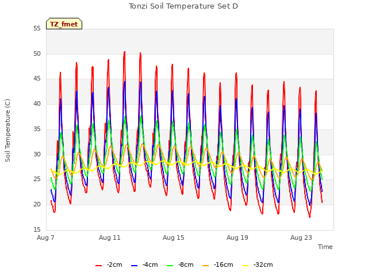The width and height of the screenshot is (368, 276).
Task: Click the Aug 15 x-axis tick label
Action: click(x=174, y=237)
